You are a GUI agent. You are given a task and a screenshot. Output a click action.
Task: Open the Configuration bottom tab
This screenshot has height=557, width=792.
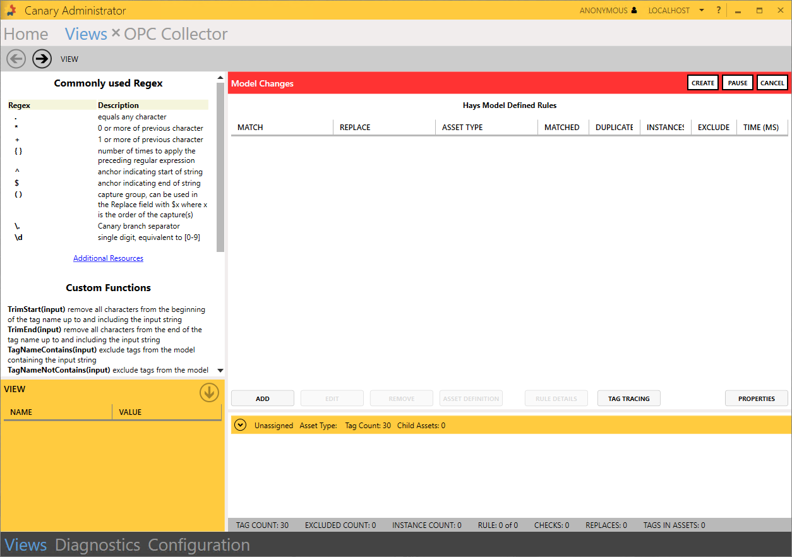(199, 545)
